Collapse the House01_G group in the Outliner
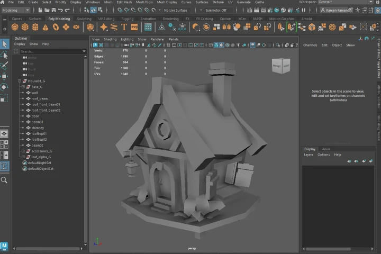Viewport: 381px width, 254px height. point(20,81)
